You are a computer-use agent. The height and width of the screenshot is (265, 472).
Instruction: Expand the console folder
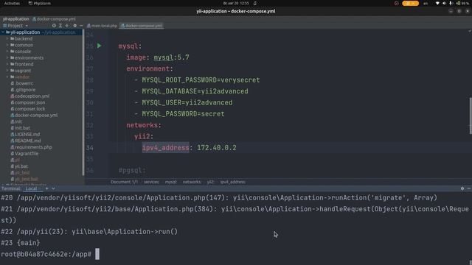pyautogui.click(x=7, y=51)
